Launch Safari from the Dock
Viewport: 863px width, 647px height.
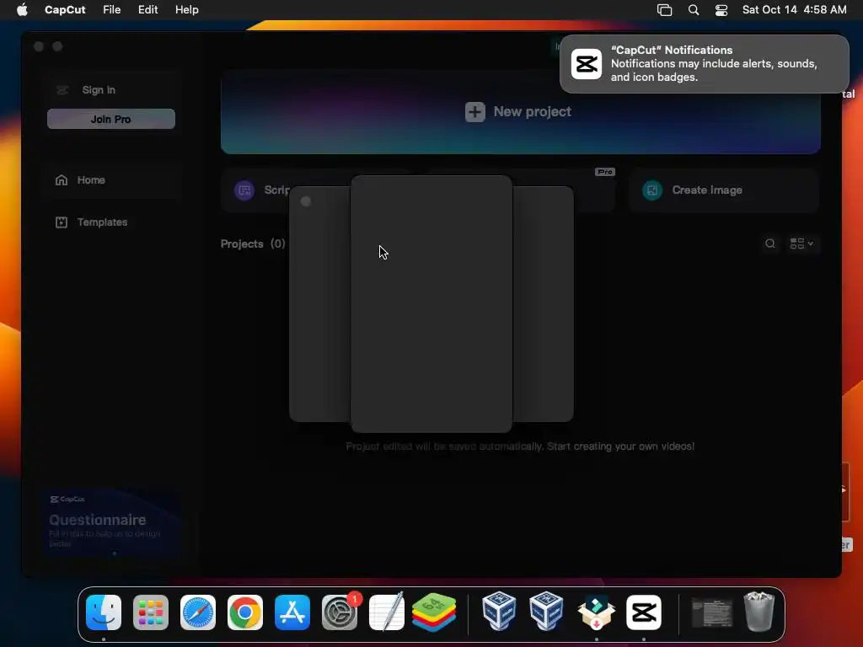pos(198,612)
